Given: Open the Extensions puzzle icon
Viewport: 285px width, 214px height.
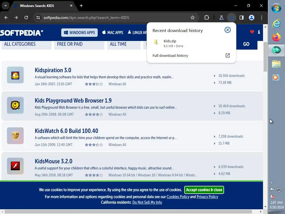Looking at the screenshot, I should tap(207, 18).
